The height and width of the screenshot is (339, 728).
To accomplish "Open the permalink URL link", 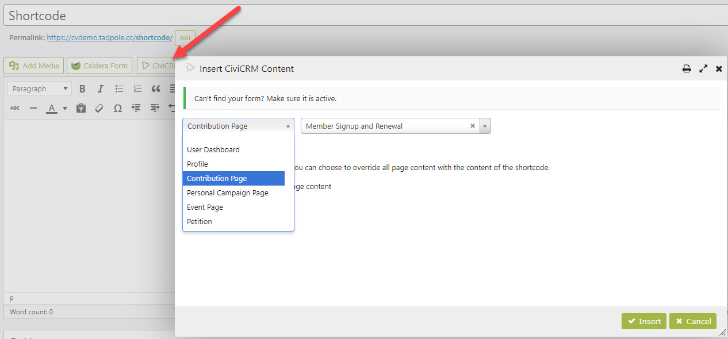I will click(109, 38).
